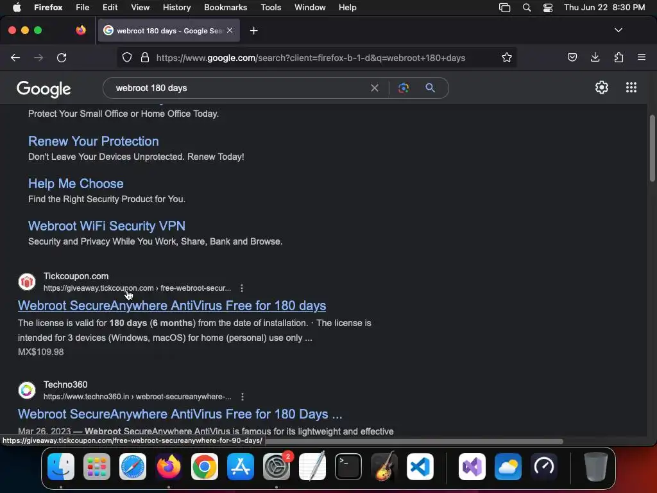Open the cloud weather app in dock

[508, 467]
